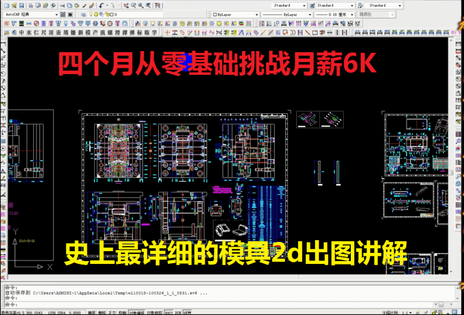
Task: Click the 字 character tool icon
Action: click(x=154, y=32)
